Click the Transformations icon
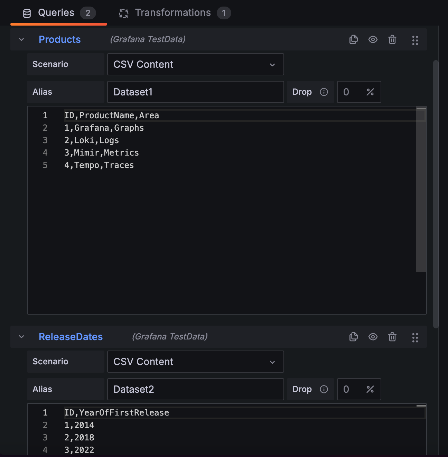This screenshot has height=457, width=448. point(123,12)
